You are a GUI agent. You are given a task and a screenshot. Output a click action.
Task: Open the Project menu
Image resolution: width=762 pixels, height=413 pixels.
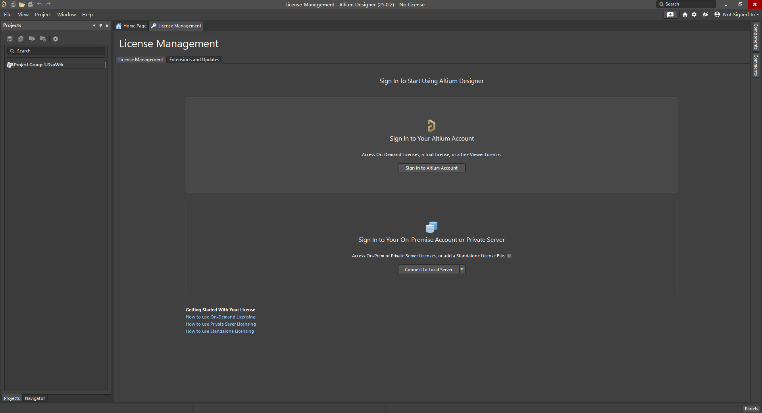[x=43, y=15]
